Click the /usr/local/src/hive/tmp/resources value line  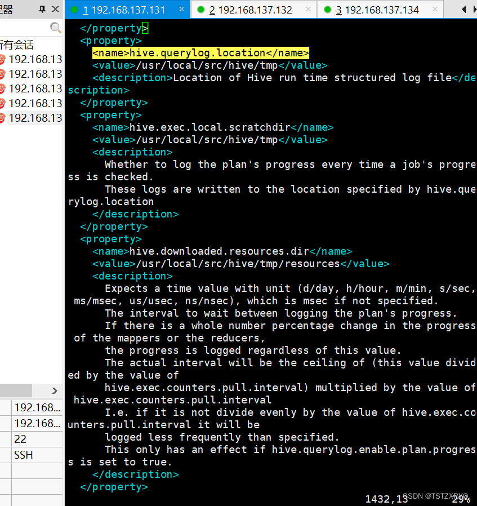[240, 264]
